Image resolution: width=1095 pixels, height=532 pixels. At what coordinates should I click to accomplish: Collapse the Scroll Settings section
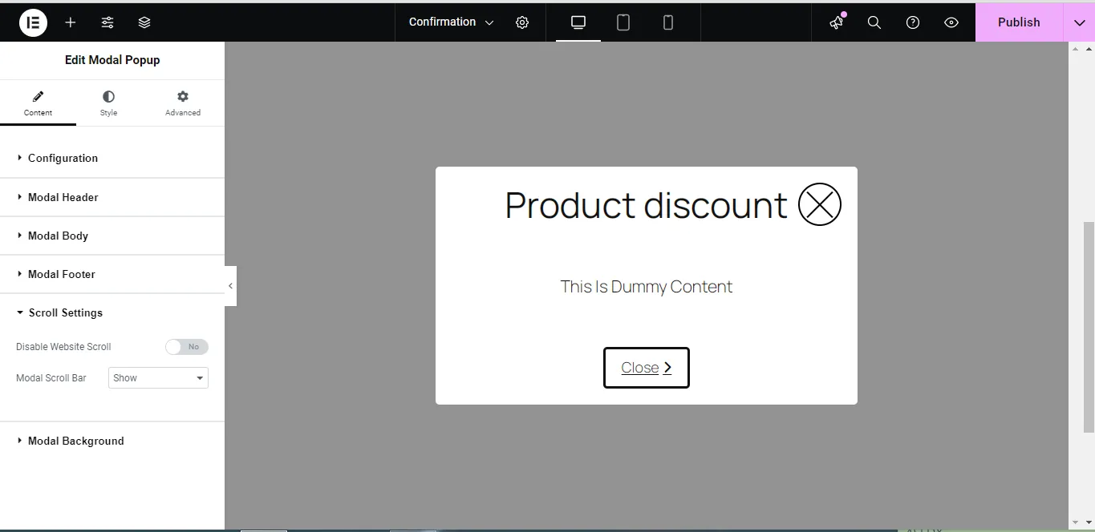click(112, 312)
